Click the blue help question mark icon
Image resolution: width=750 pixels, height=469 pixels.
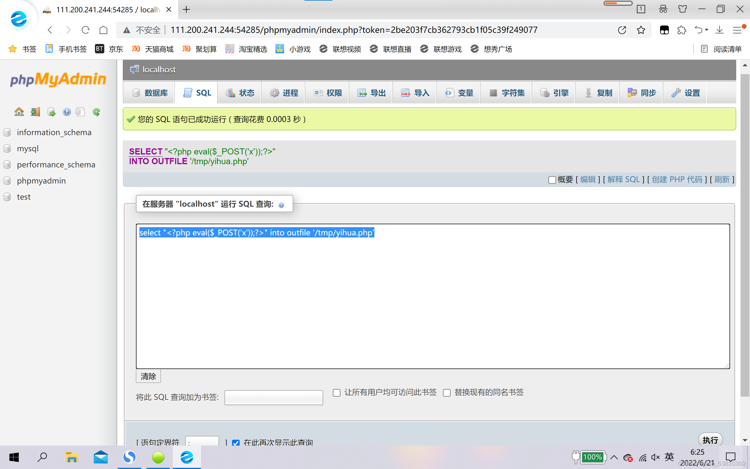click(66, 112)
